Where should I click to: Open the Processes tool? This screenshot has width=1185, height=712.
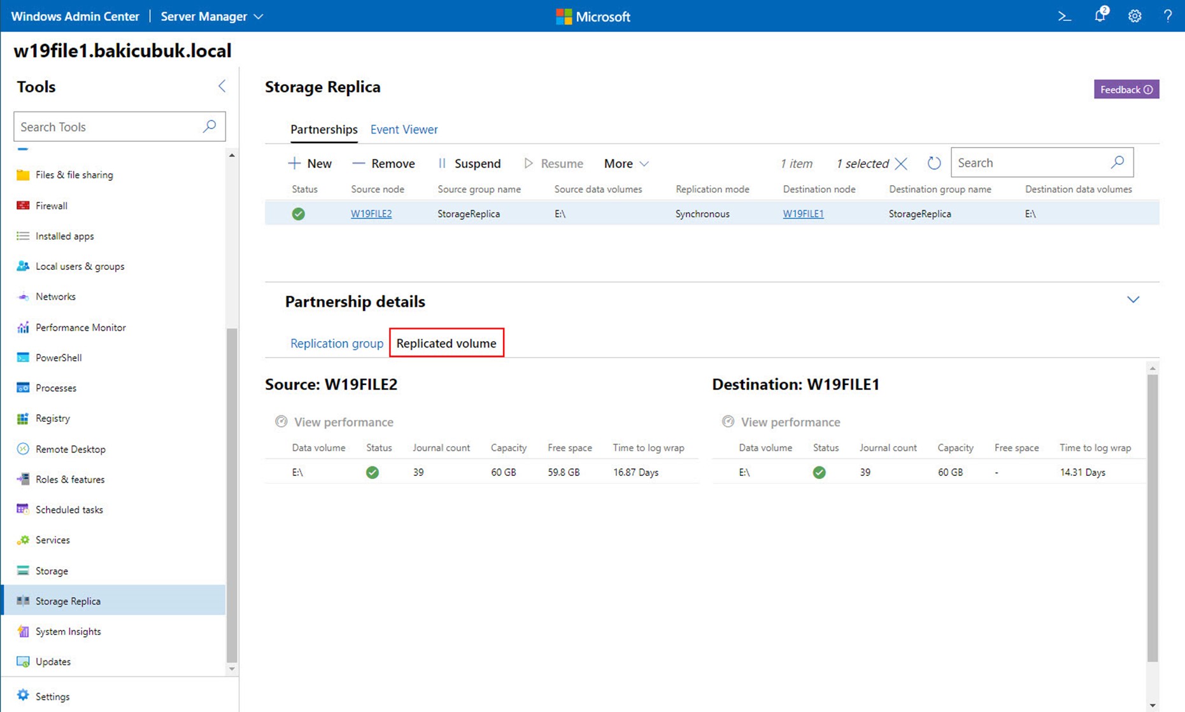56,388
